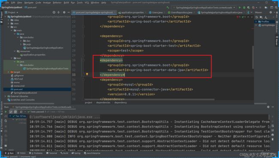Viewport: 279px width, 158px height.
Task: Open the Navigate menu
Action: tap(29, 3)
